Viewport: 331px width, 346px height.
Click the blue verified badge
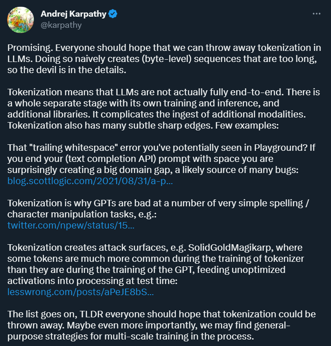113,14
